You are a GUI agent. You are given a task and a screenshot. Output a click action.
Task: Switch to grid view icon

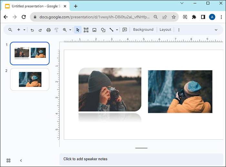point(8,160)
